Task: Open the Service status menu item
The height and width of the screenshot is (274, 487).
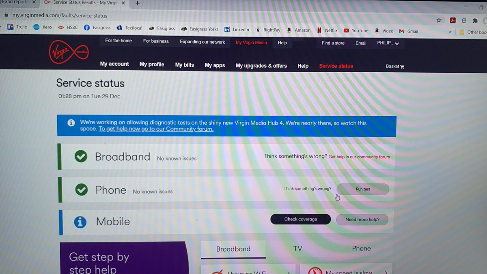Action: pos(336,66)
